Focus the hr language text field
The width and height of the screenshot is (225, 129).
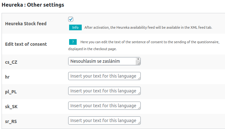point(104,76)
